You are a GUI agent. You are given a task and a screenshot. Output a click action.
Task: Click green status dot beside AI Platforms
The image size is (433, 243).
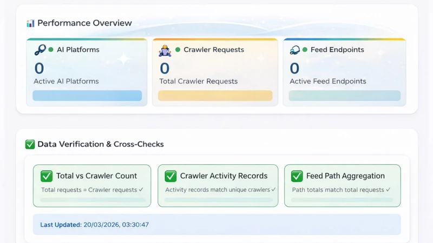pos(51,50)
